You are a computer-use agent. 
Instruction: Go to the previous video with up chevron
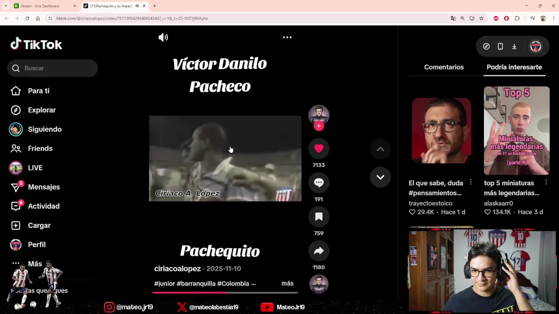(x=380, y=149)
